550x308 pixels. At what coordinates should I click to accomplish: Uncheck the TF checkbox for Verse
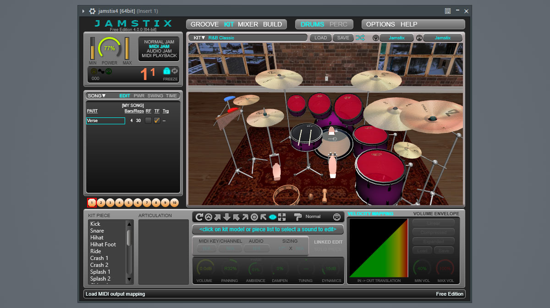tap(157, 120)
